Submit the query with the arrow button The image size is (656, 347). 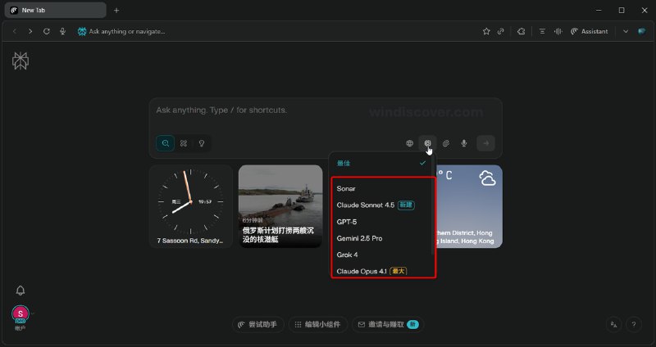pyautogui.click(x=485, y=143)
